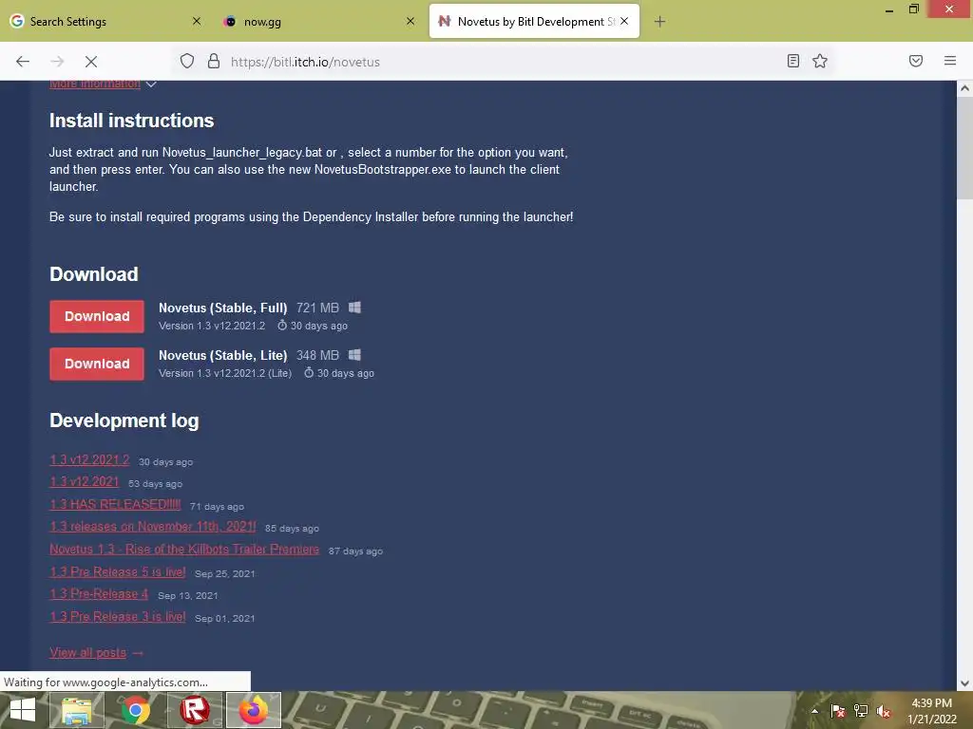973x729 pixels.
Task: Click the page scrollbar up arrow
Action: click(x=964, y=88)
